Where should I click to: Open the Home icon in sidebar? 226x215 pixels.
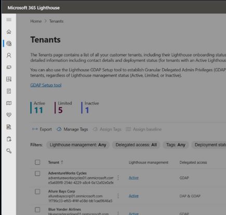[9, 32]
